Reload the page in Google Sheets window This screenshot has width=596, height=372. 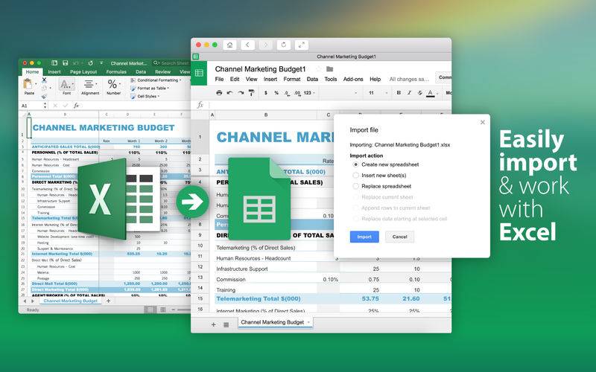tap(284, 45)
